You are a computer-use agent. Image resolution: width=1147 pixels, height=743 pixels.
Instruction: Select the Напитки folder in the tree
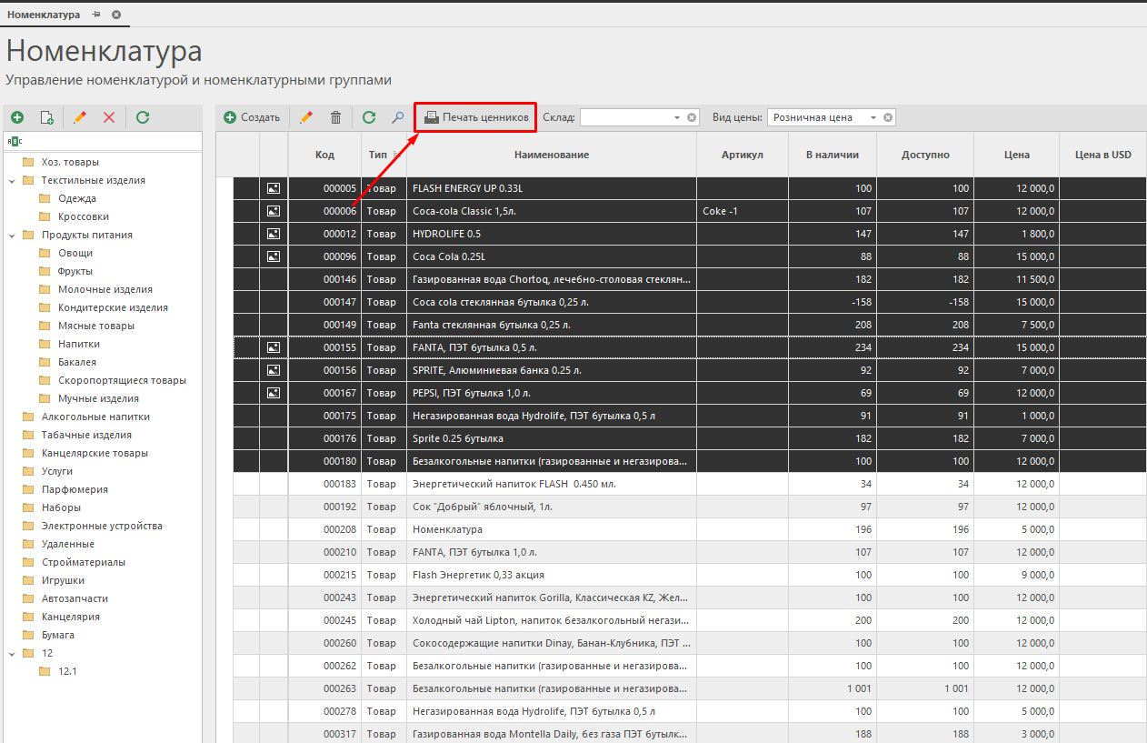click(78, 344)
